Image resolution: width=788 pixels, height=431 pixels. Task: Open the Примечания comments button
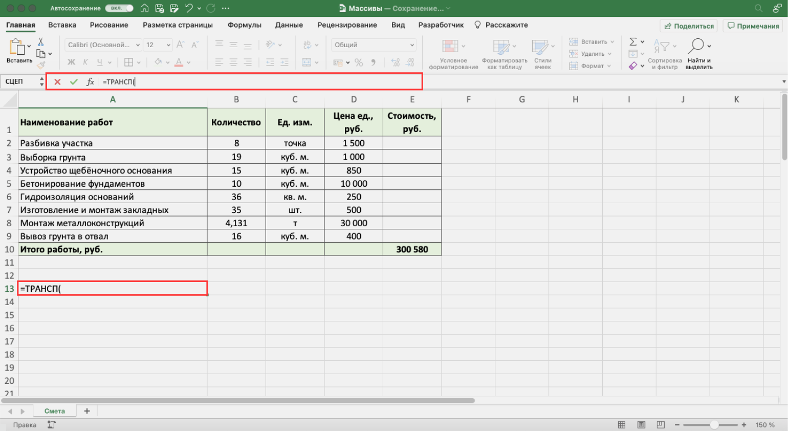753,26
